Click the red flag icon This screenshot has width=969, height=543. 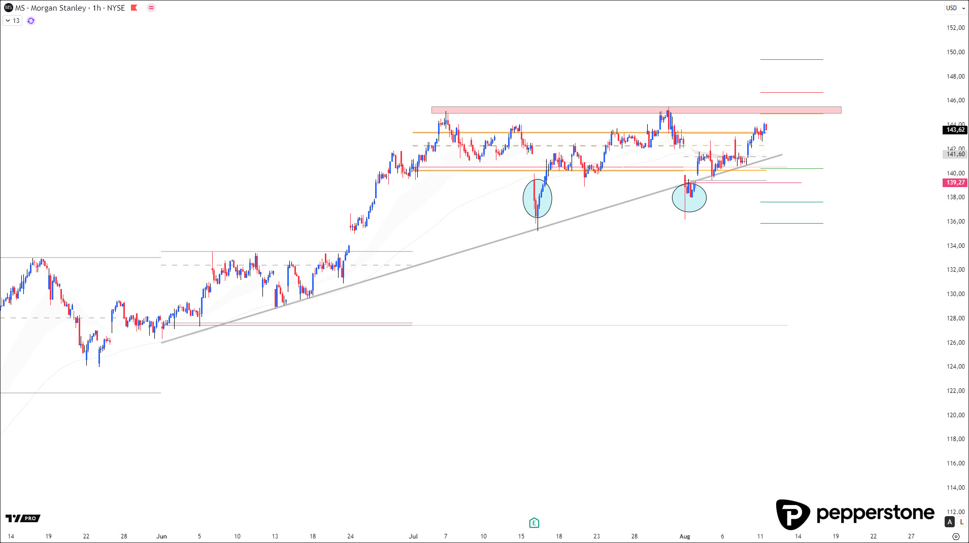[x=134, y=8]
